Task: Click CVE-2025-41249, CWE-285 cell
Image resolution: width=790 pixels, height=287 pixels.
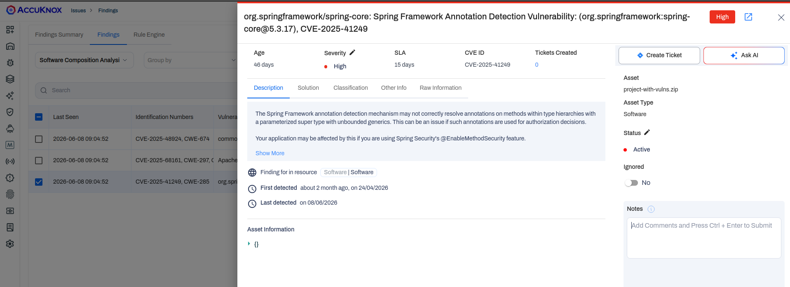Action: pos(172,182)
